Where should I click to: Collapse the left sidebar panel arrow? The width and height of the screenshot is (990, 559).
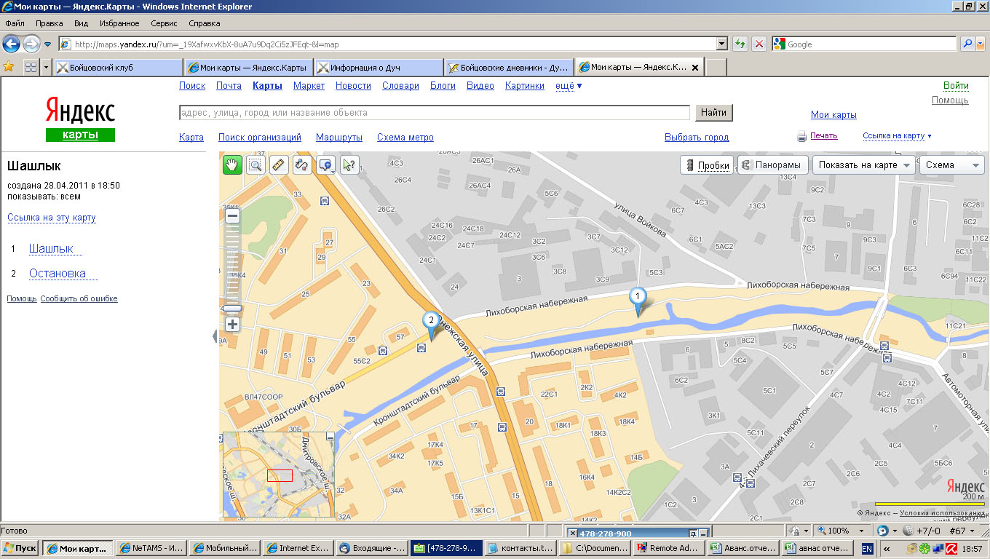(x=215, y=336)
